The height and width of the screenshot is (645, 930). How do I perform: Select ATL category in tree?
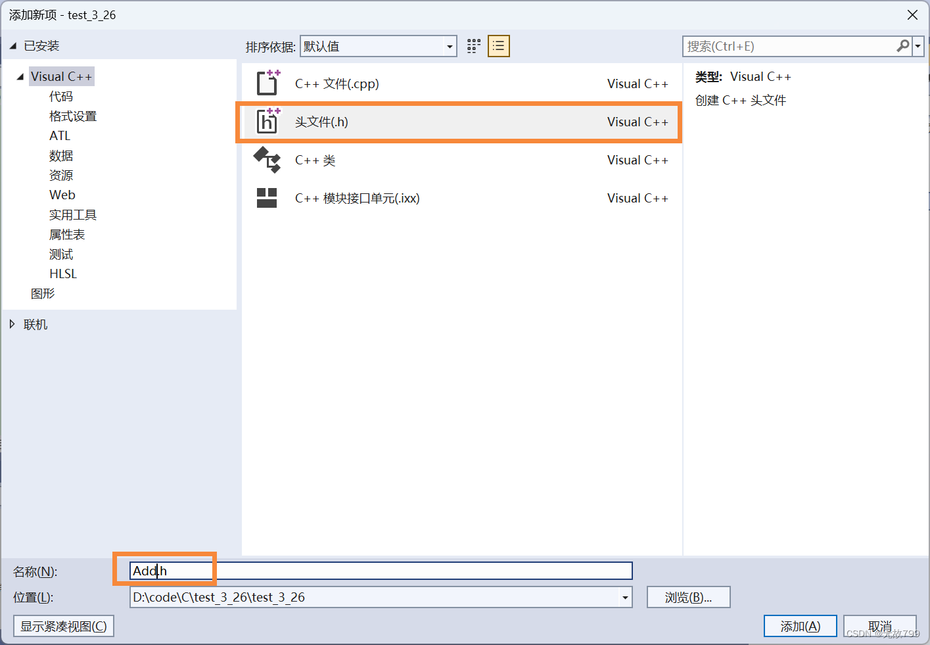[60, 135]
